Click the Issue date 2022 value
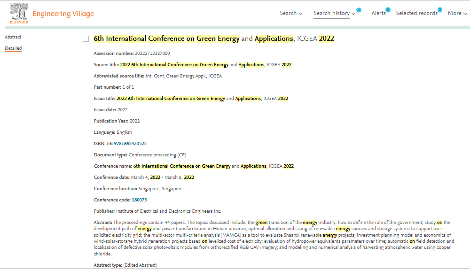The height and width of the screenshot is (270, 470). point(123,109)
